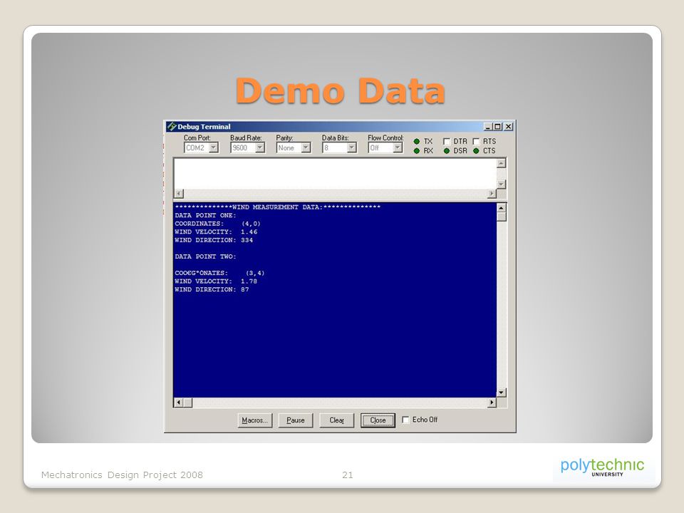Click the WIND MEASUREMENT DATA header line
Image resolution: width=684 pixels, height=513 pixels.
pos(277,207)
